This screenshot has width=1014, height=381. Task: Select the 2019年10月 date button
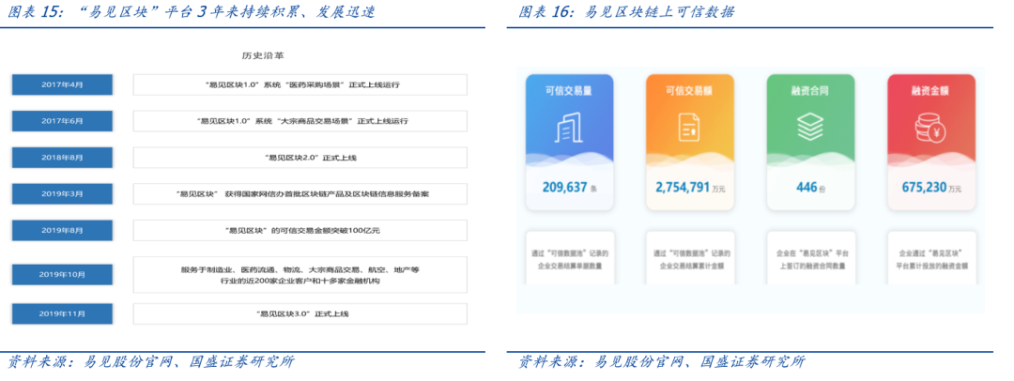62,274
